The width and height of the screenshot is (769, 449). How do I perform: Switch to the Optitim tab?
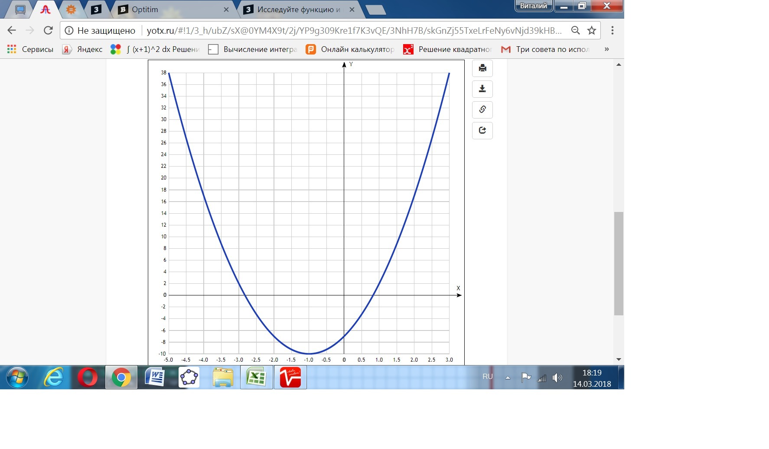click(173, 10)
